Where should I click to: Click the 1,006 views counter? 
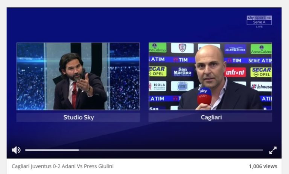[x=263, y=166]
